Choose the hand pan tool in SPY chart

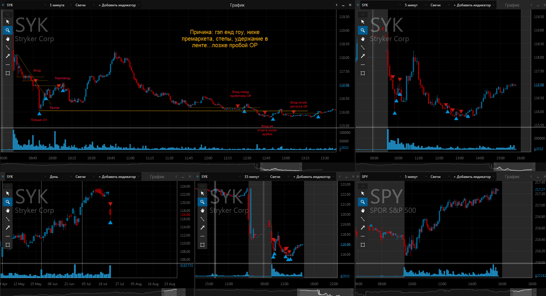point(363,210)
